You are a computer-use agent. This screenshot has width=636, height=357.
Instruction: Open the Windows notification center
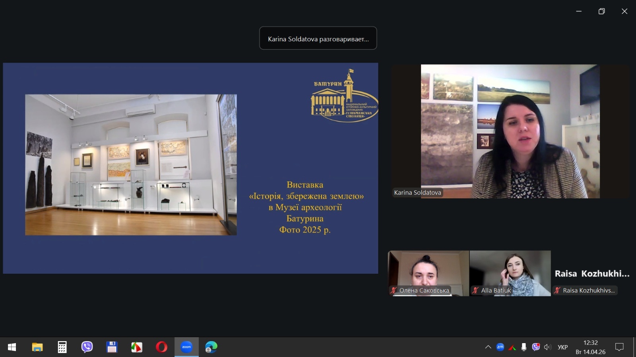[619, 347]
